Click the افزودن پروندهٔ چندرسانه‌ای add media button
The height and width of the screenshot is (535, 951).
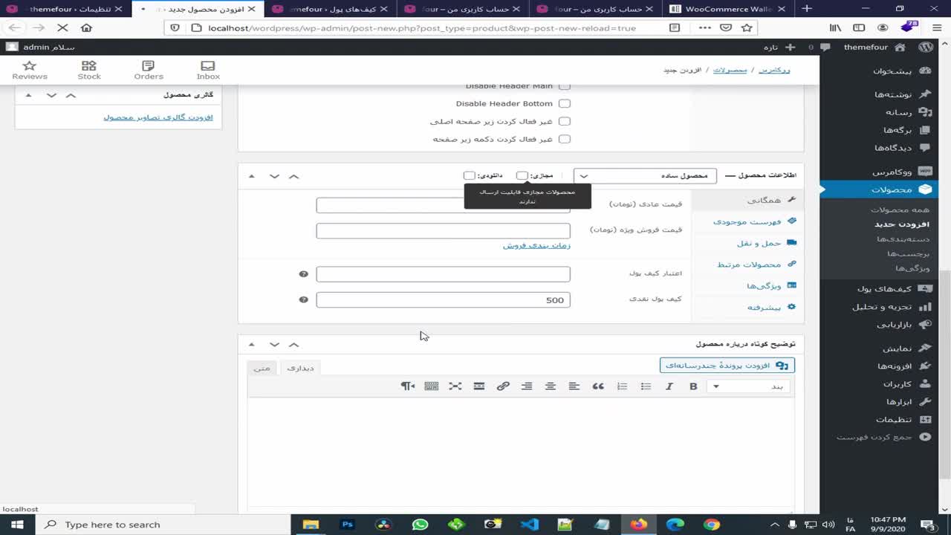coord(727,366)
